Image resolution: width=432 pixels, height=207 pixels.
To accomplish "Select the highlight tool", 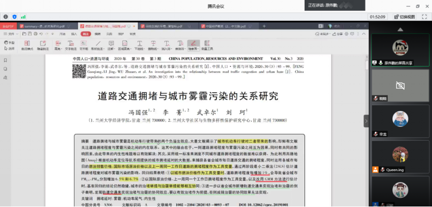I will click(x=58, y=45).
